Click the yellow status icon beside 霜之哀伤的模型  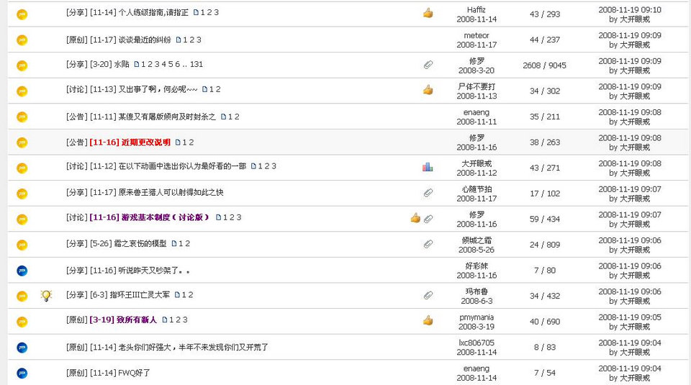(22, 245)
